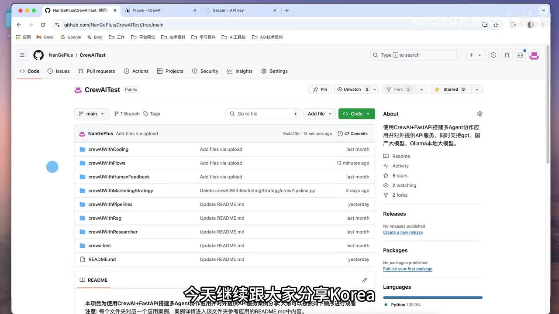Switch to the Issues tab
This screenshot has height=314, width=559.
pyautogui.click(x=59, y=71)
